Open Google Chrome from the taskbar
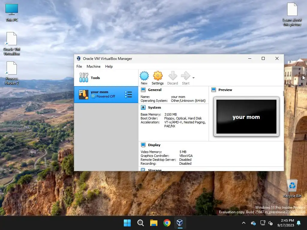 (x=167, y=223)
